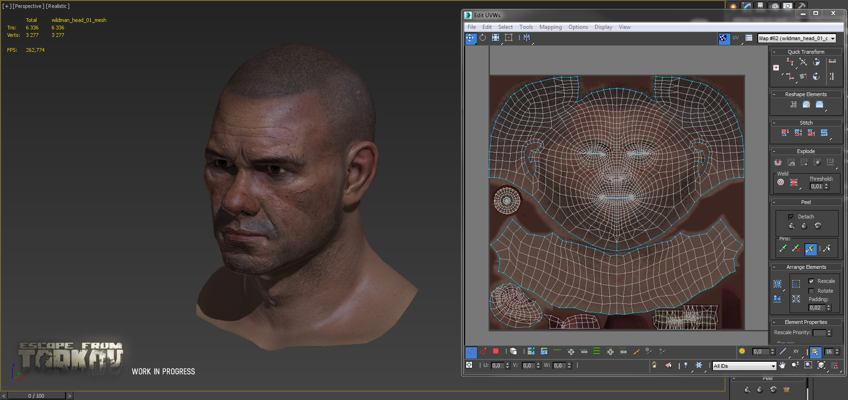Select the Scale tool in Edit UVWs toolbar

[x=496, y=38]
